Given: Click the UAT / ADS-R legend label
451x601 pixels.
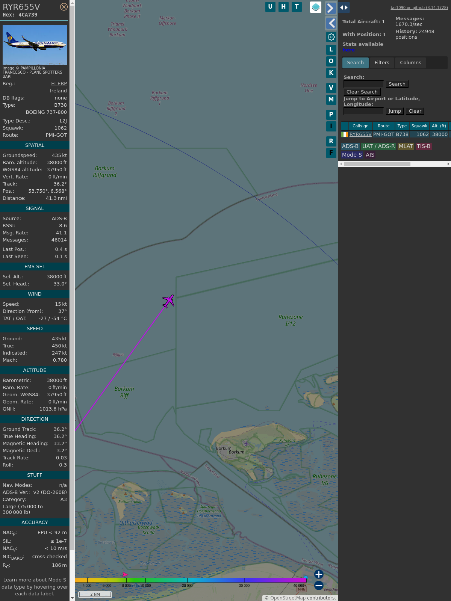Looking at the screenshot, I should coord(378,146).
